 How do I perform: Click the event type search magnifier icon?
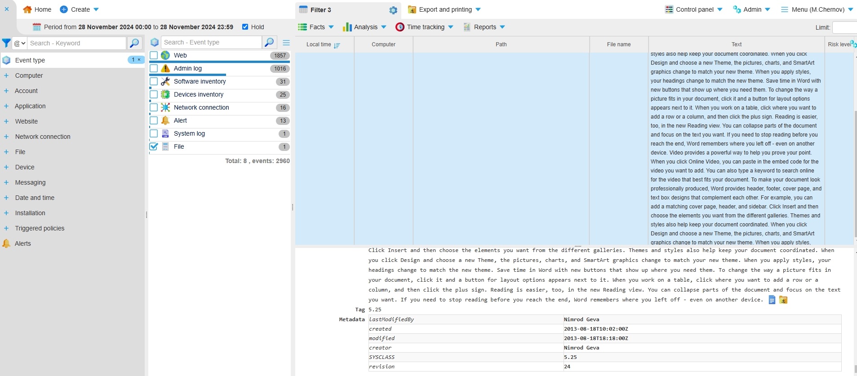pos(269,42)
